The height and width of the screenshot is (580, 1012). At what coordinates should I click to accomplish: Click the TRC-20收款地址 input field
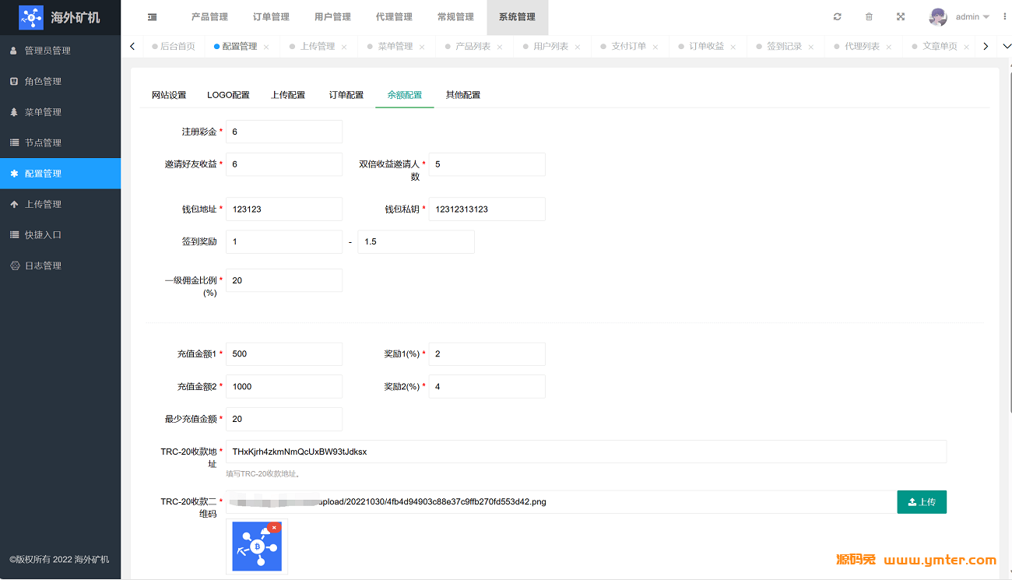point(586,452)
